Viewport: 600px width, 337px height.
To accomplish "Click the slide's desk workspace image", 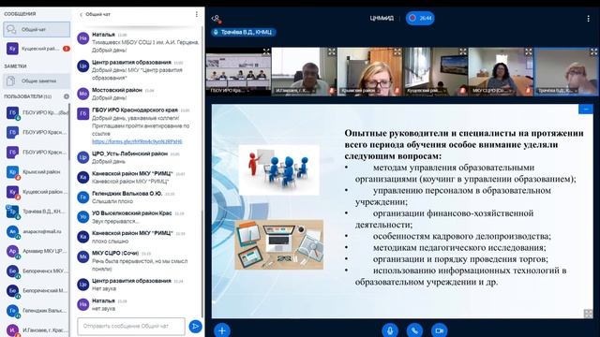I will [x=279, y=244].
